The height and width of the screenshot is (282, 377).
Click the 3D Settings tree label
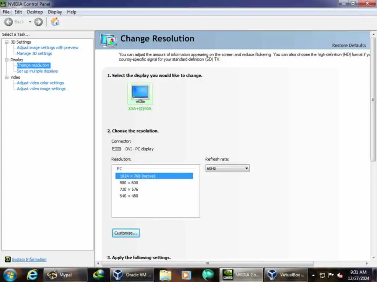(21, 42)
